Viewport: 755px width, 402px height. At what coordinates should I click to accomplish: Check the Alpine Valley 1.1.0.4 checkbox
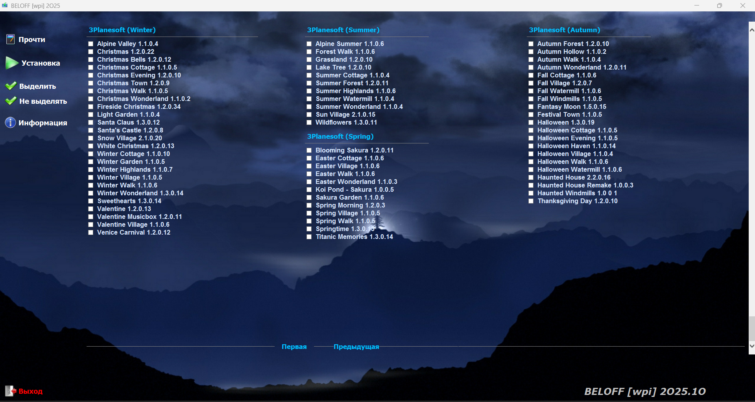click(x=91, y=44)
